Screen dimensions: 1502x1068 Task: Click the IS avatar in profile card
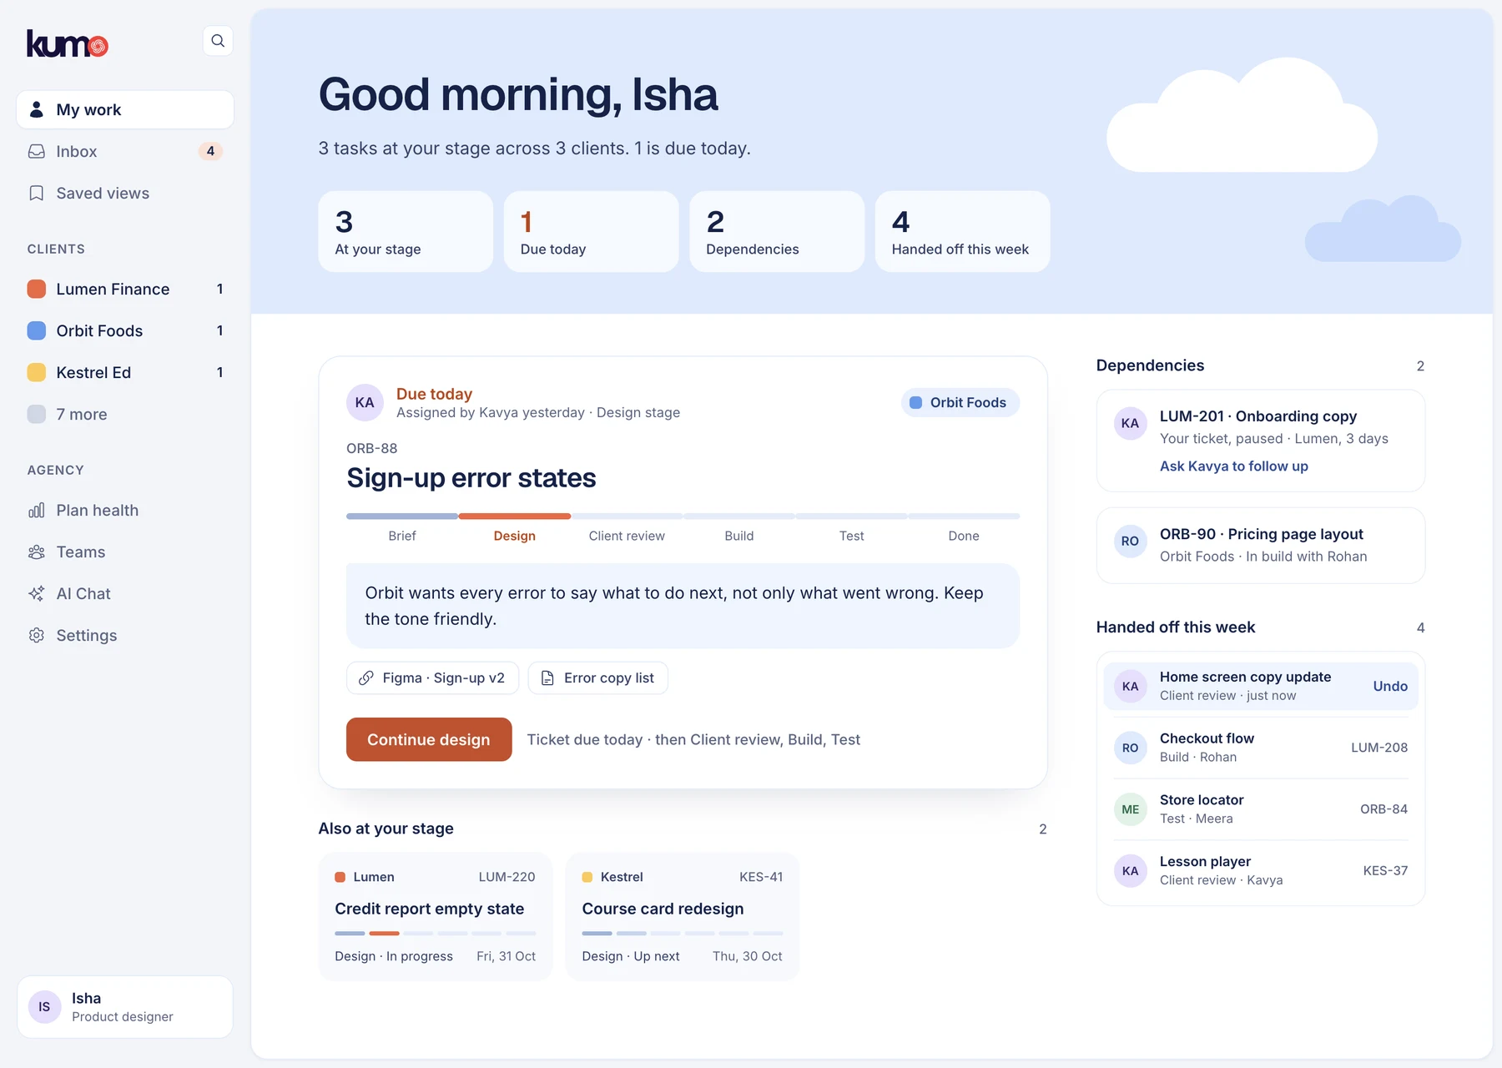[44, 1007]
